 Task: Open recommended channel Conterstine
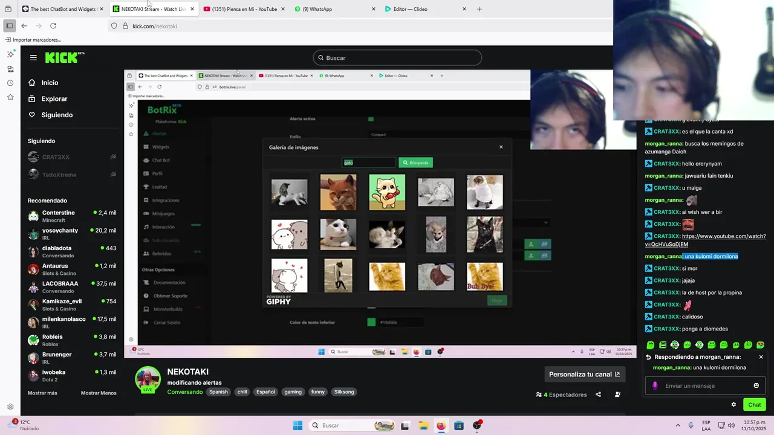pos(72,216)
